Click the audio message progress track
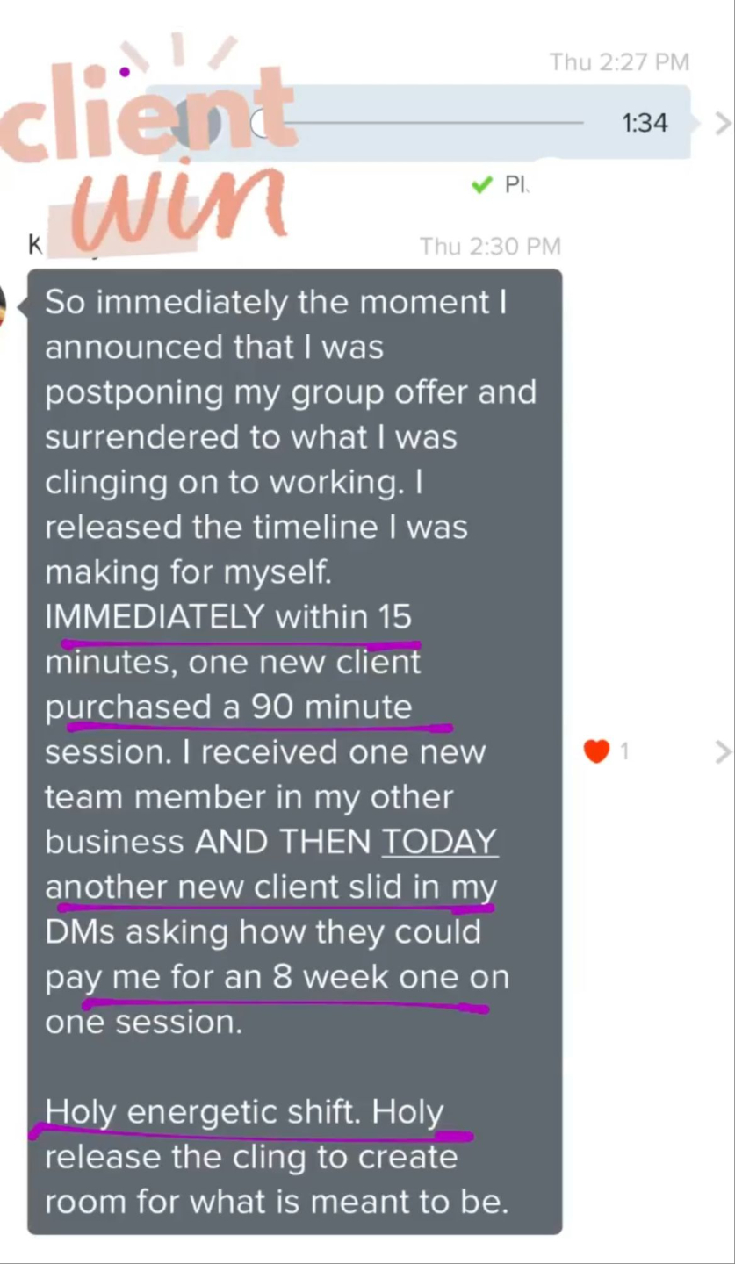Screen dimensions: 735x1264 point(423,123)
